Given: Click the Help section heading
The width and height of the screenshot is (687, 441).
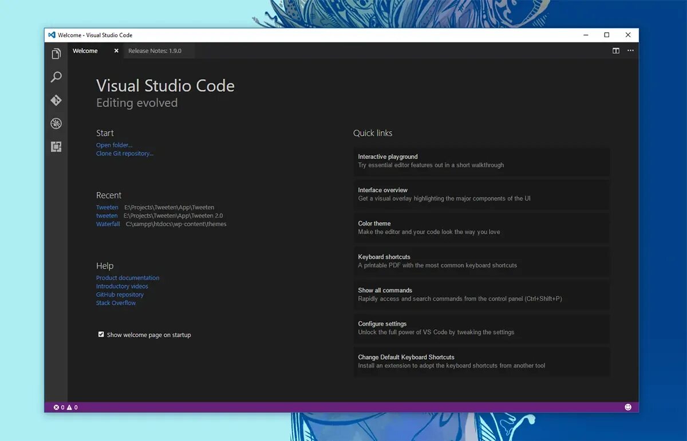Looking at the screenshot, I should tap(105, 266).
